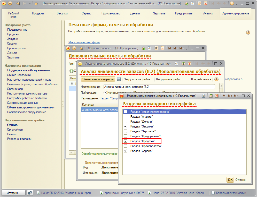Open the main menu dropdown next to 1C logo

[10, 4]
